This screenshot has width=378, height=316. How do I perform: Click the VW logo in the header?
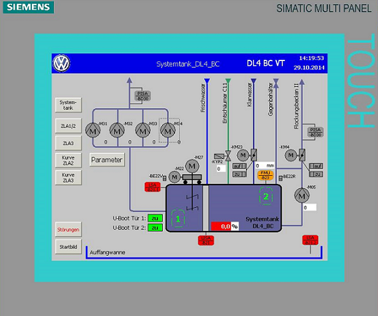pyautogui.click(x=62, y=63)
